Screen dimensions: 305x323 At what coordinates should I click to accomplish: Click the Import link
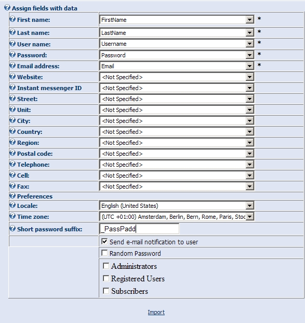(156, 312)
